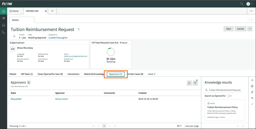Open the attachments paperclip panel icon
The width and height of the screenshot is (256, 129).
click(x=252, y=92)
